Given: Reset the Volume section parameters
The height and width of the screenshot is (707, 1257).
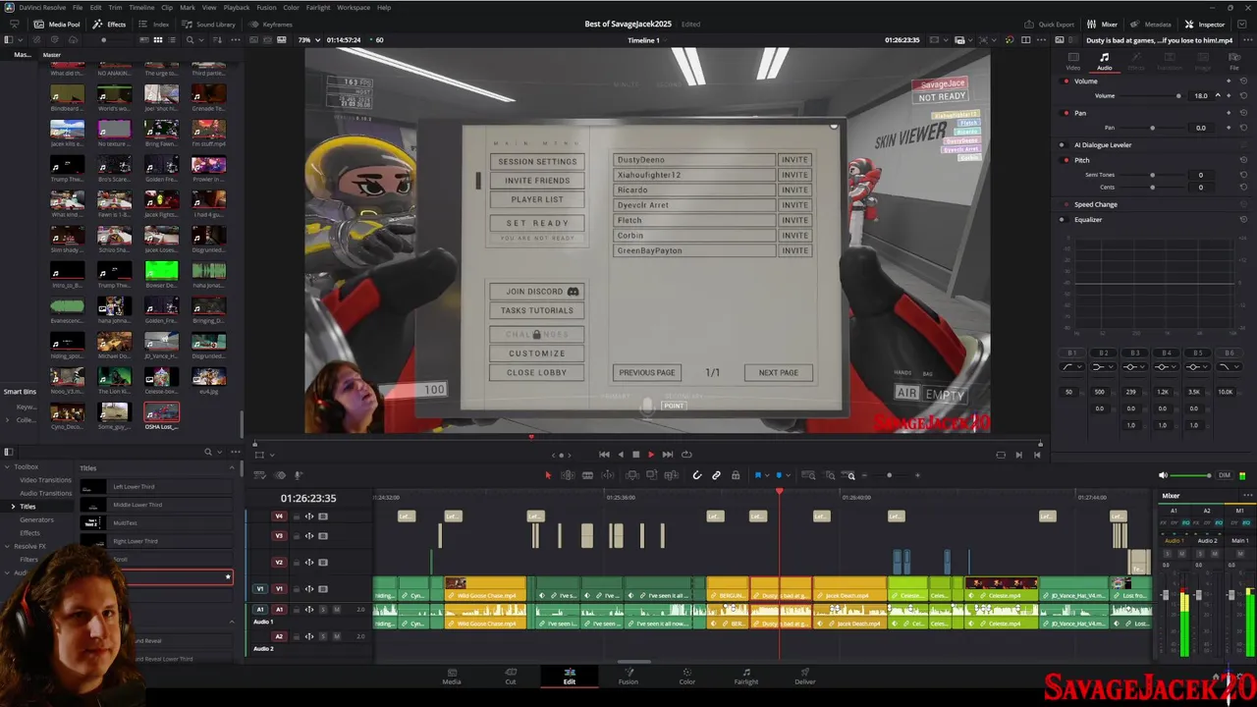Looking at the screenshot, I should pos(1243,82).
